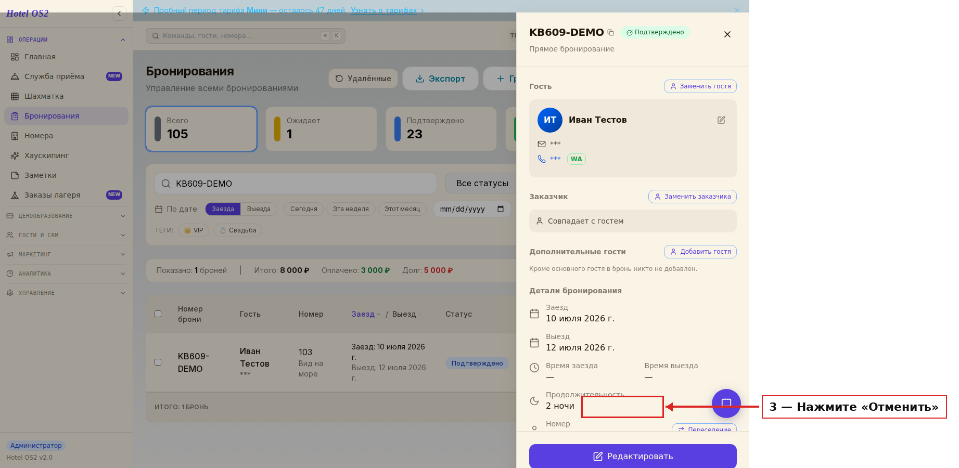The width and height of the screenshot is (959, 468).
Task: Close the booking details panel
Action: coord(727,34)
